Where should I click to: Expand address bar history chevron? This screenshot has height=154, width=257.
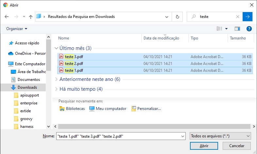167,17
